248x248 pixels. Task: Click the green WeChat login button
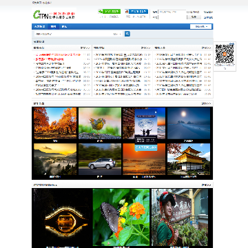click(x=110, y=12)
